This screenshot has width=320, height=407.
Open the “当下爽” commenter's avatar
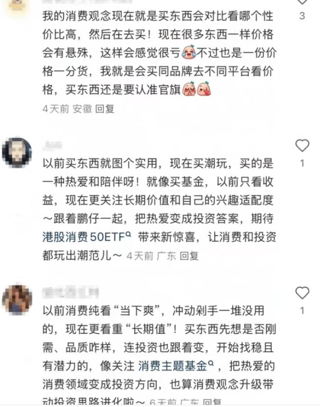17,299
